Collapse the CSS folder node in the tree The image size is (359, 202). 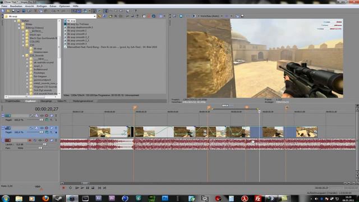point(24,45)
